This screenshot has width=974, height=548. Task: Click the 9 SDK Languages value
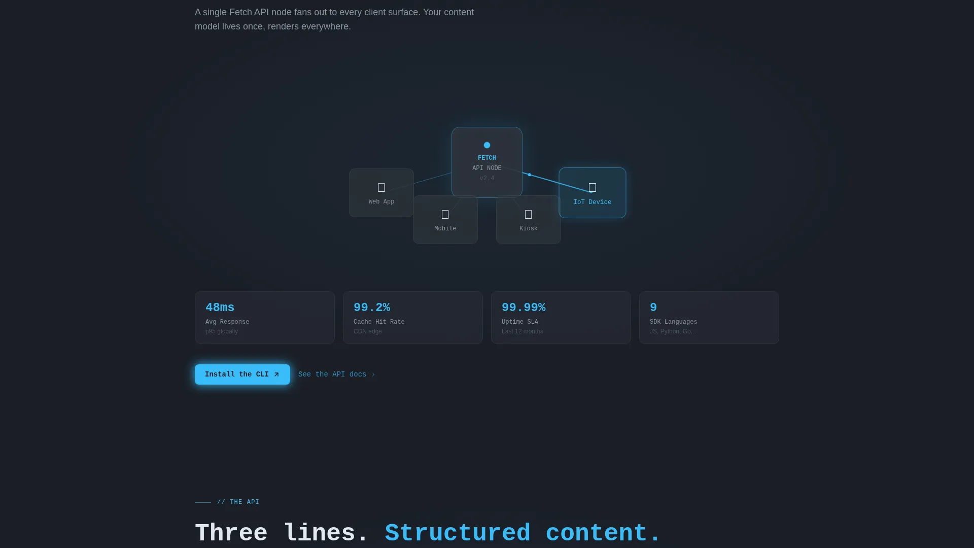point(653,307)
